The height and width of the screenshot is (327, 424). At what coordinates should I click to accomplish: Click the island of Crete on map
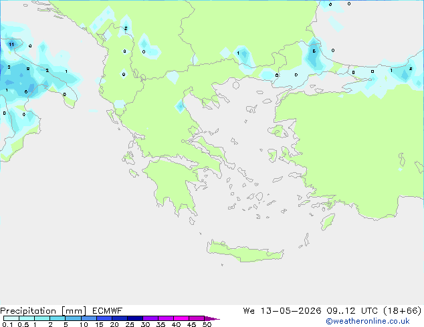click(x=245, y=252)
